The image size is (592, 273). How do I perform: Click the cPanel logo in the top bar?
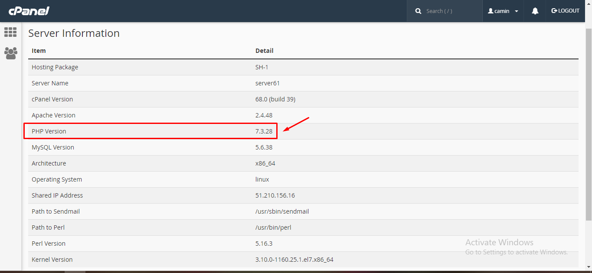[29, 11]
